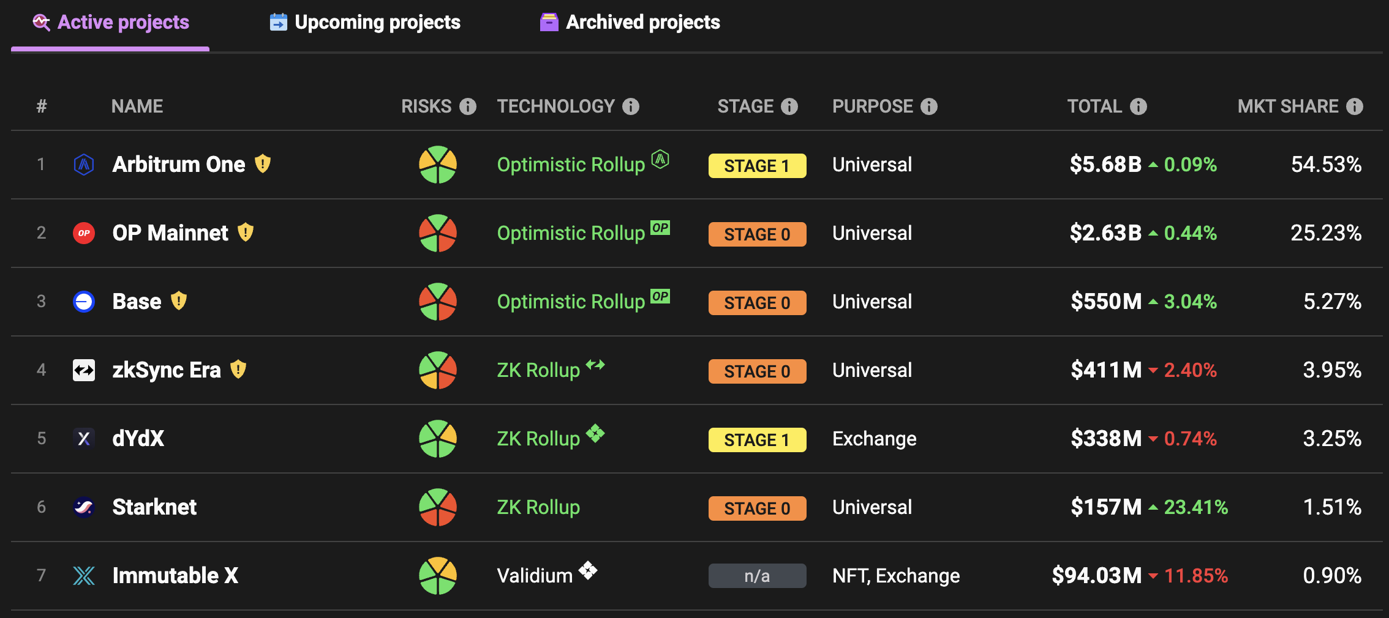The width and height of the screenshot is (1389, 618).
Task: Click dYdX's StarkEx diamond icon
Action: pyautogui.click(x=595, y=433)
